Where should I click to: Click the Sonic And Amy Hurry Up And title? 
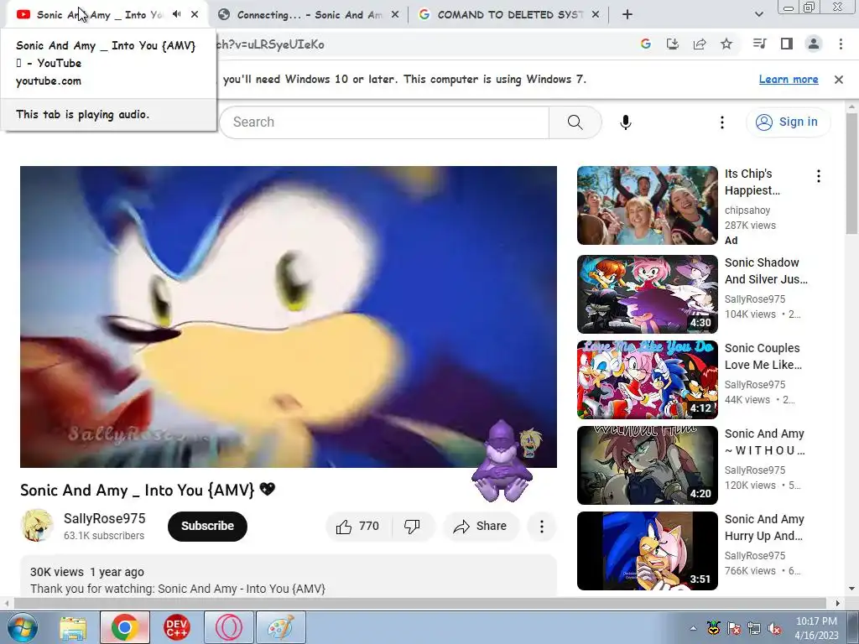tap(764, 527)
